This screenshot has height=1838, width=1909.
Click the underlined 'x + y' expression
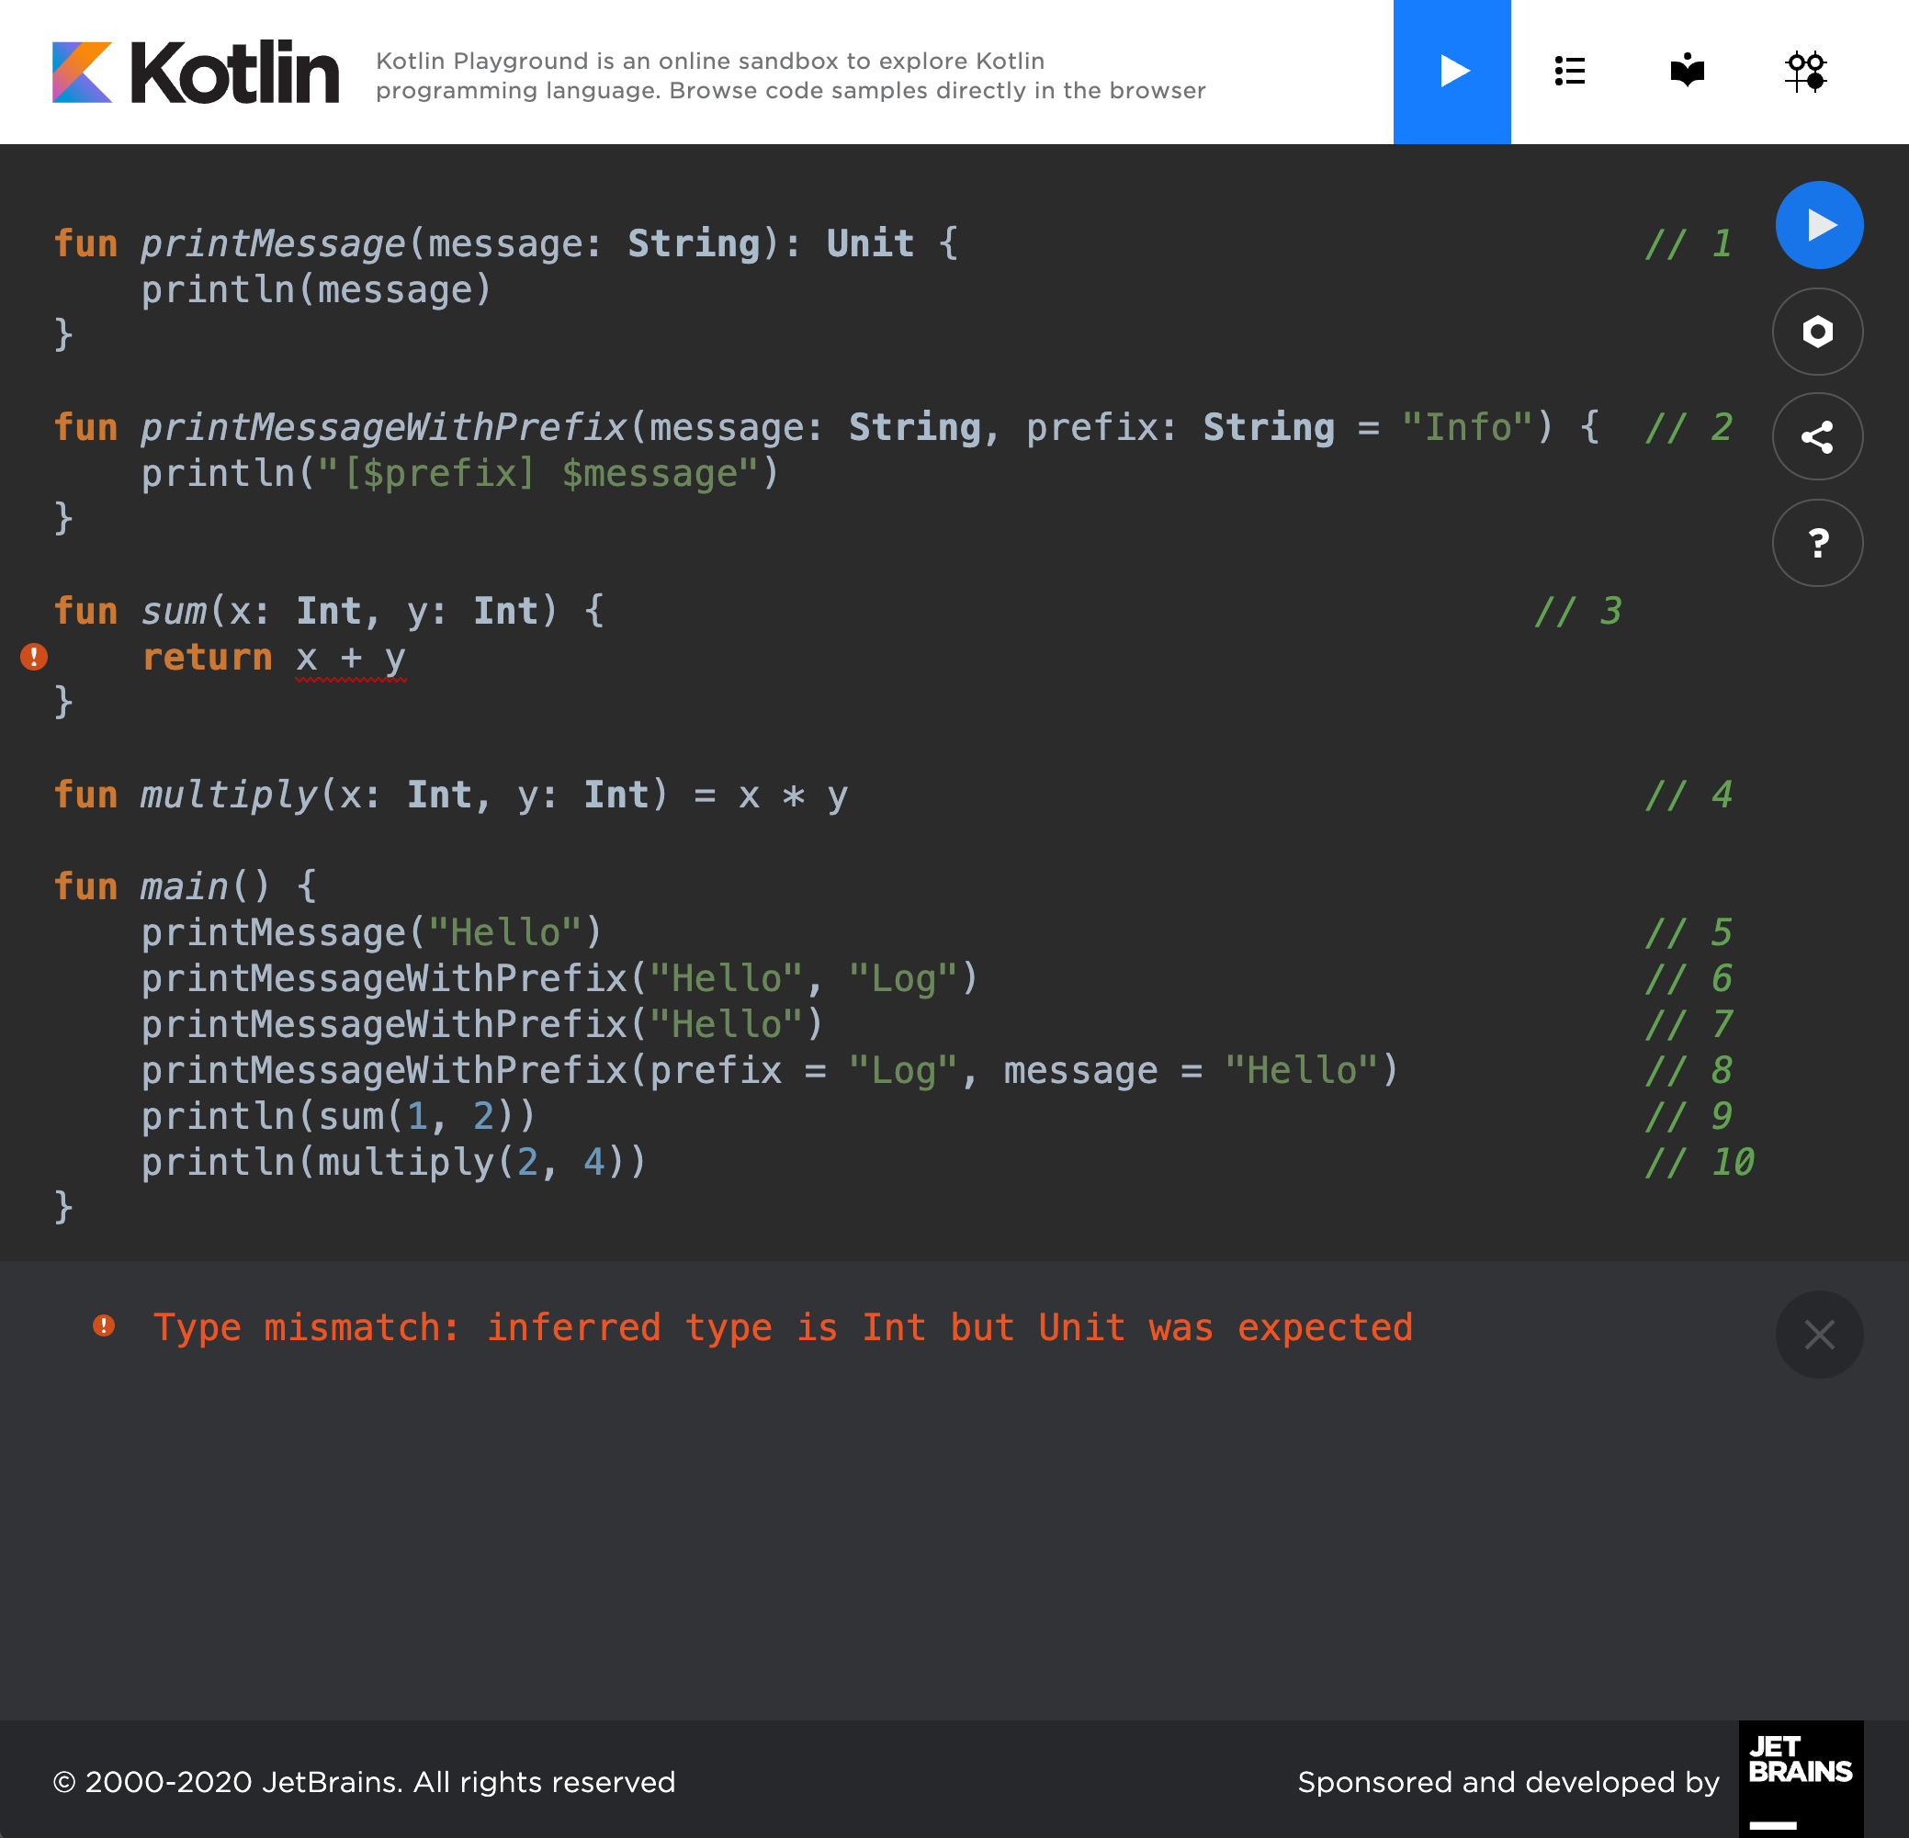point(351,659)
